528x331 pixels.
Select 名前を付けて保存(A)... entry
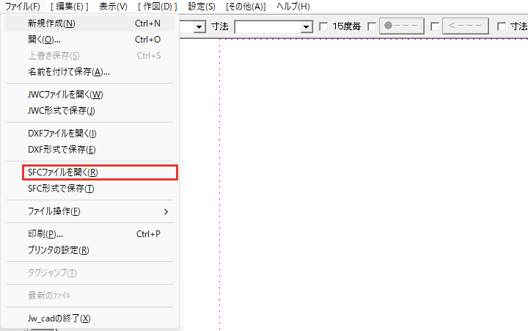tap(89, 72)
